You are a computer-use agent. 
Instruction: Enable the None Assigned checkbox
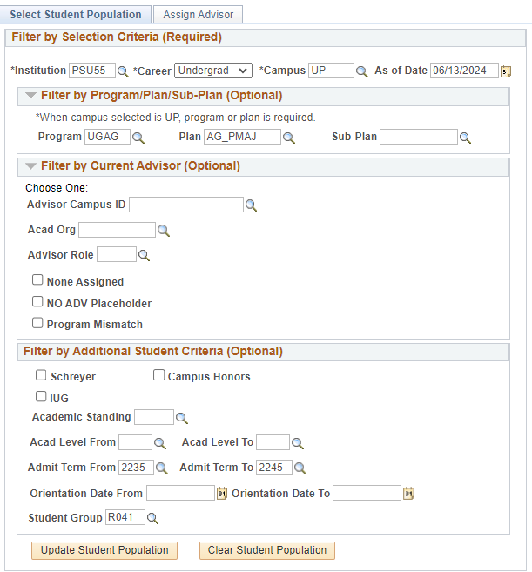pyautogui.click(x=37, y=280)
